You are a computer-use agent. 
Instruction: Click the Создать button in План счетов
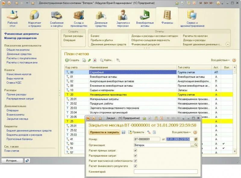[x=72, y=60]
